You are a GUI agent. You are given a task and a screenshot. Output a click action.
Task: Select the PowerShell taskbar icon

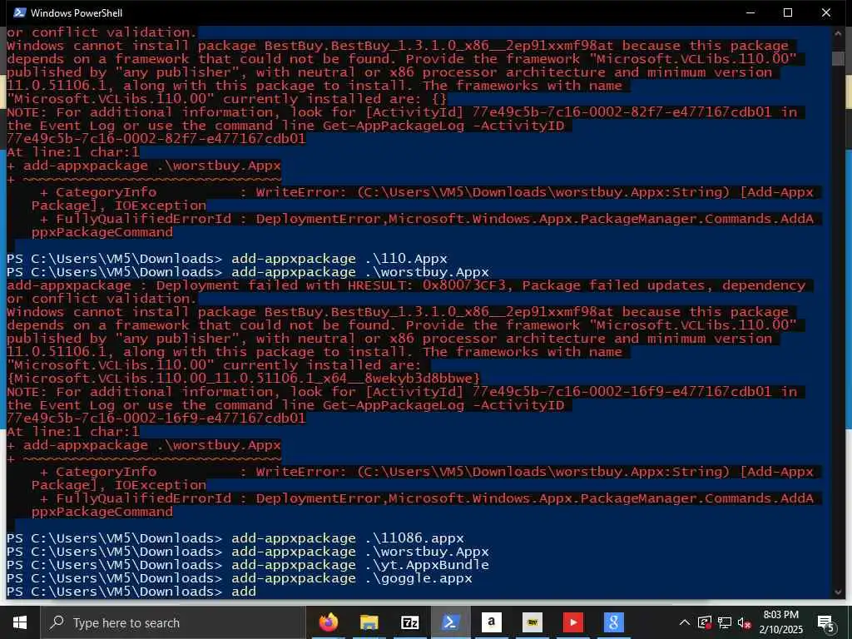pos(450,622)
